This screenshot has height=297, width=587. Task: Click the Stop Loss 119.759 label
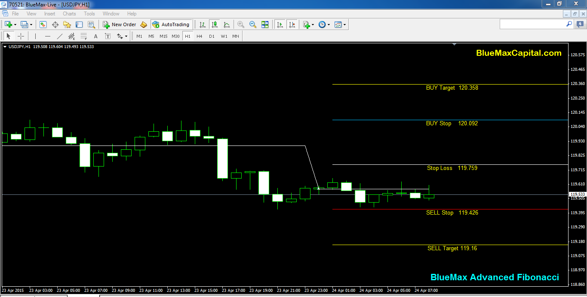click(452, 168)
